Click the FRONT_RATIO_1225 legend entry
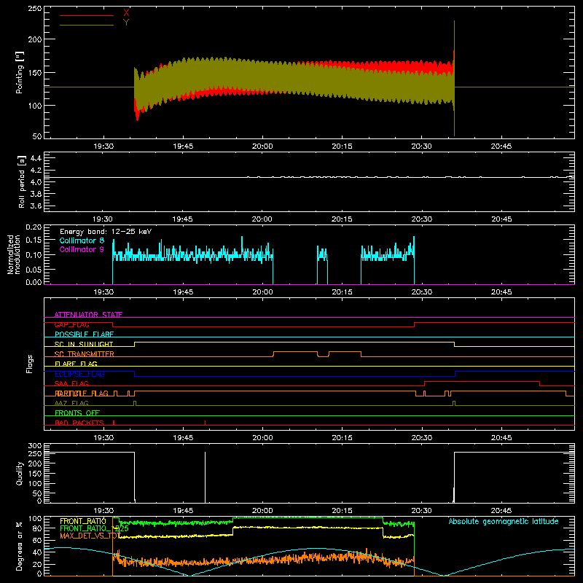Viewport: 583px width, 583px height. click(94, 528)
